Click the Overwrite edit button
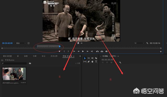 pos(102,51)
